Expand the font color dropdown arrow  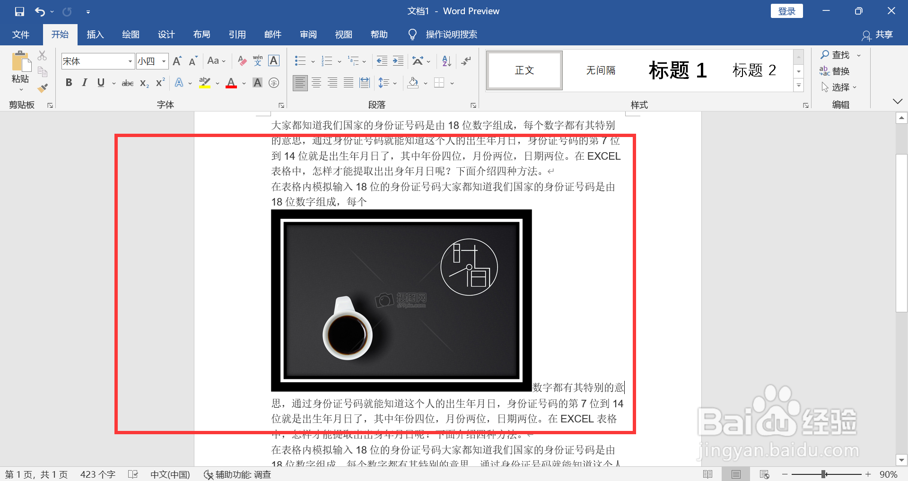coord(244,84)
